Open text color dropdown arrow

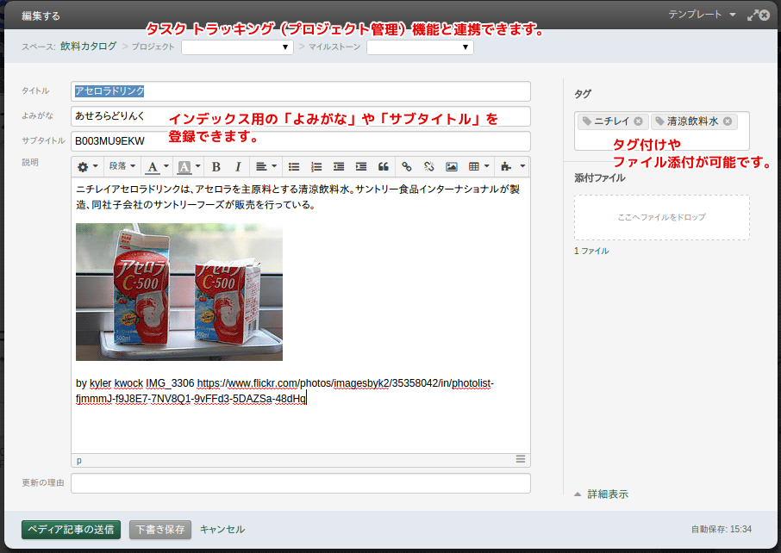pos(166,167)
